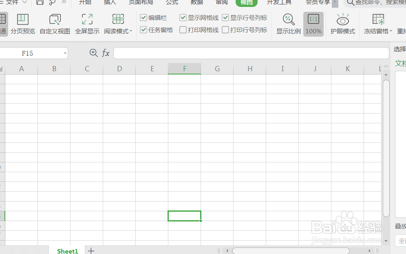Uncheck the 编辑栏 formula bar checkbox
406x254 pixels.
(x=143, y=18)
